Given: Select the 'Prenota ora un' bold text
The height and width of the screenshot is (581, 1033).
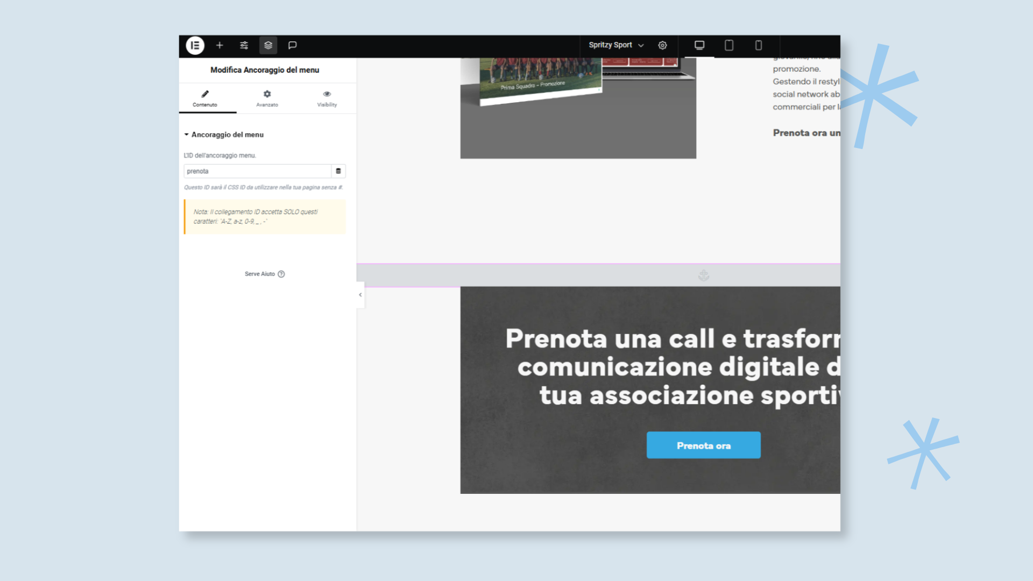Looking at the screenshot, I should (x=806, y=133).
